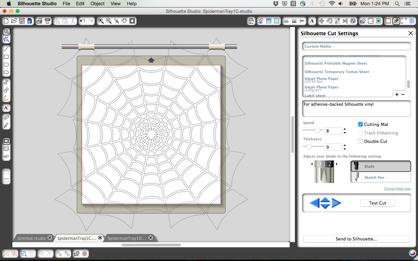Open the Offset icon in bottom toolbar
Image resolution: width=418 pixels, height=261 pixels.
coord(85,253)
